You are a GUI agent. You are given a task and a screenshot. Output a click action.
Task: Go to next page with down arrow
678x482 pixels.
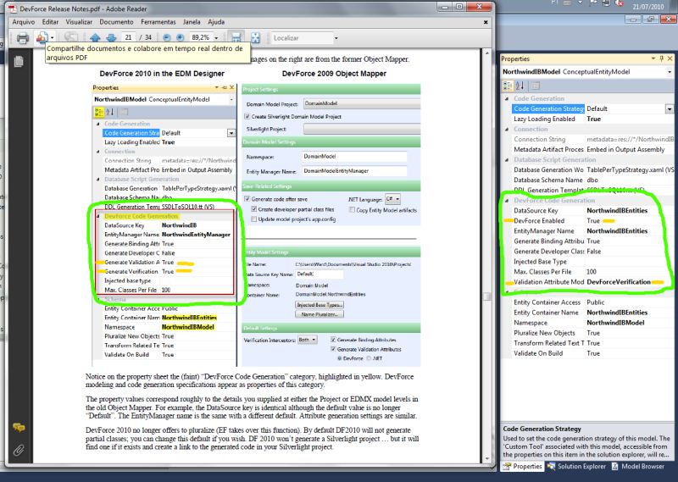(109, 38)
